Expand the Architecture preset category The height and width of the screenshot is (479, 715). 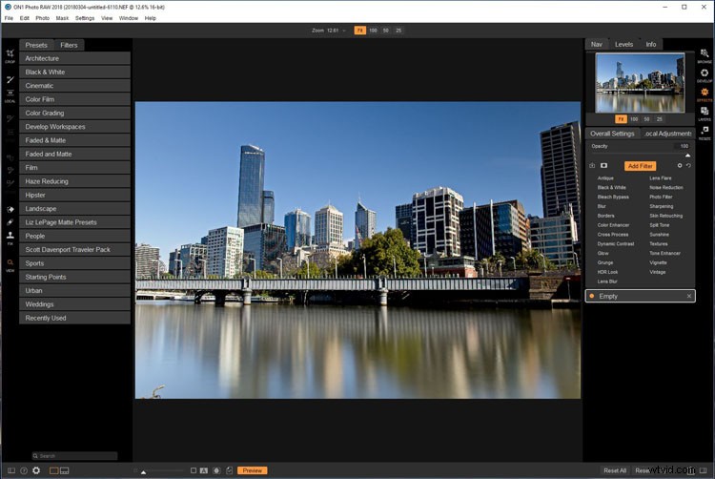[74, 58]
